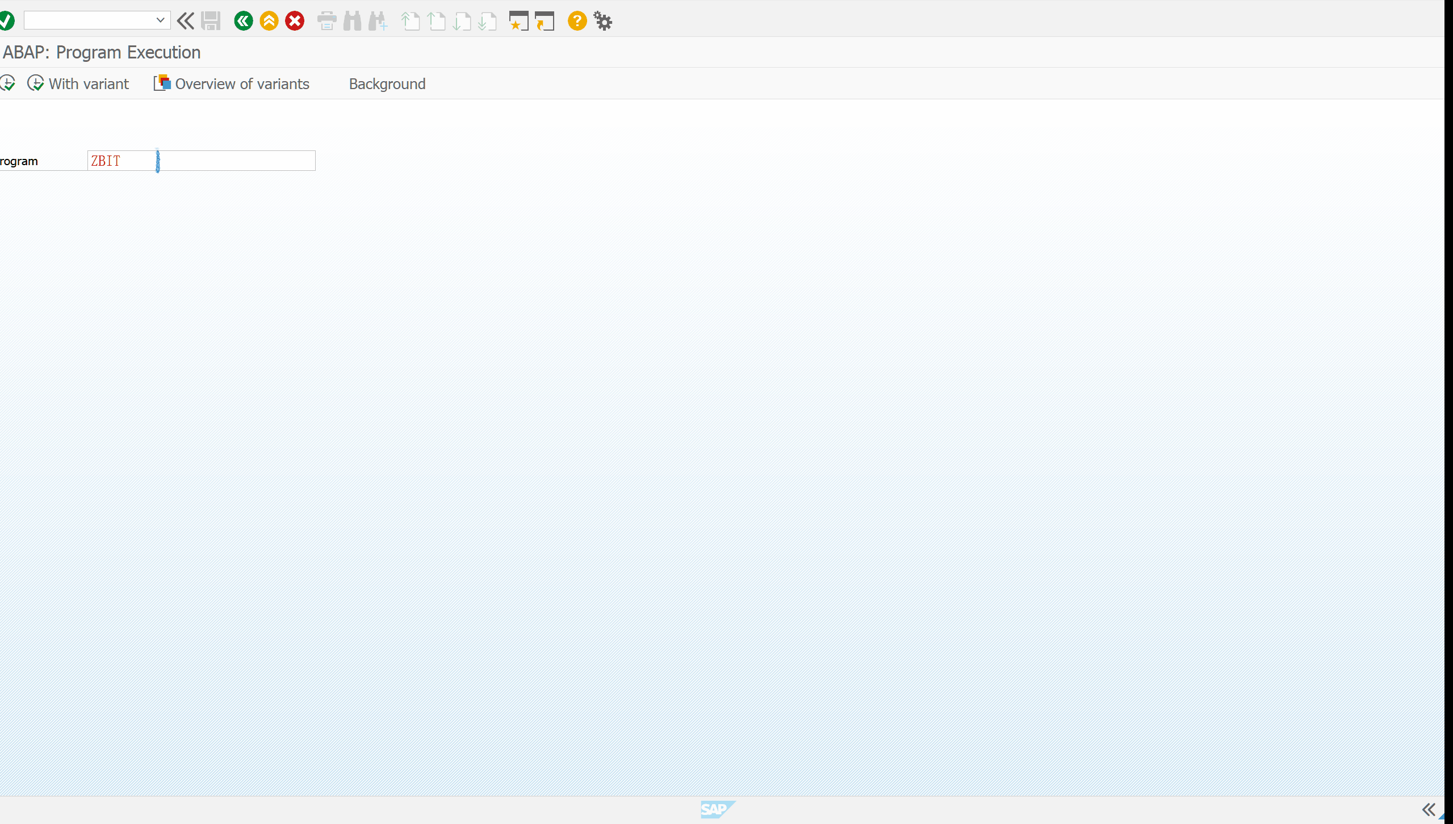Save with the diskette toolbar icon
The height and width of the screenshot is (824, 1453).
(x=210, y=20)
